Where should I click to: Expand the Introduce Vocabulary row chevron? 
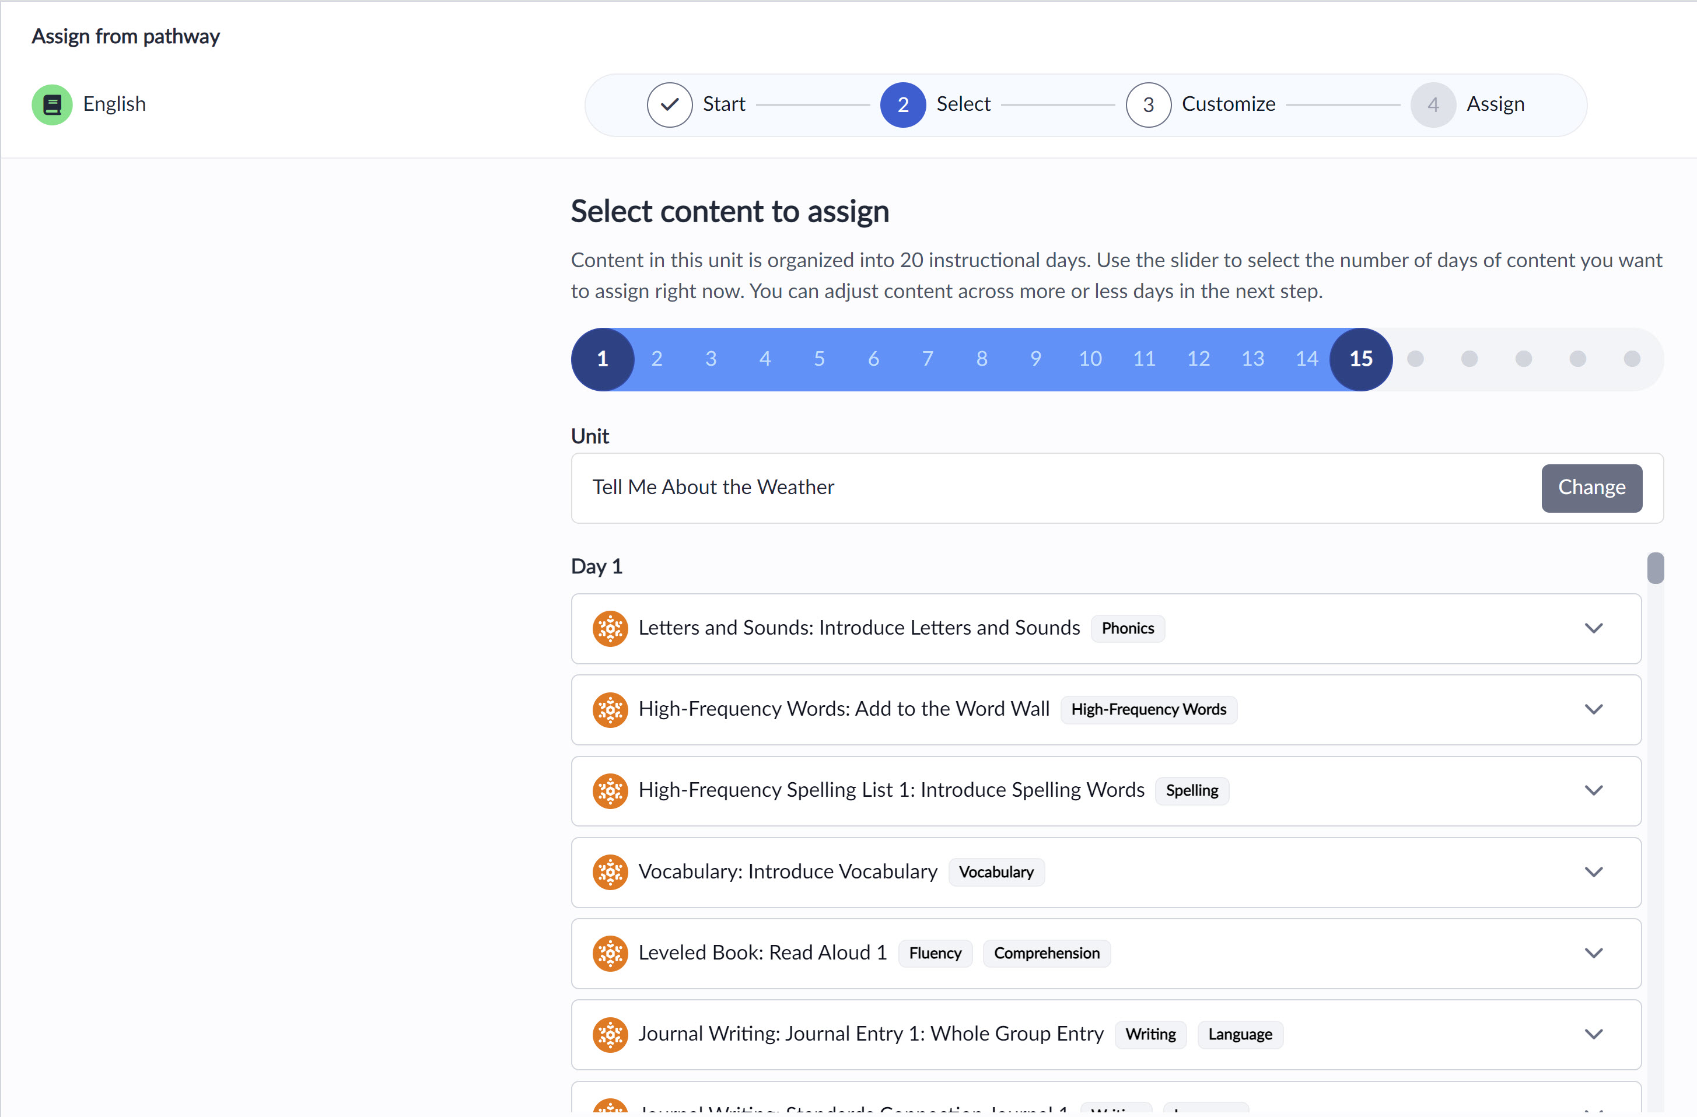[x=1594, y=872]
